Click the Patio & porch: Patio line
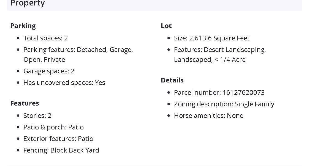Screen dimensions: 315x166 click(53, 127)
